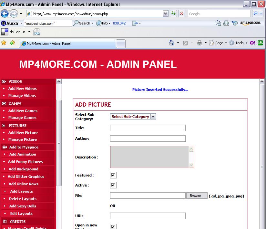This screenshot has width=266, height=229.
Task: Click Add Funny Pictures sidebar link
Action: click(x=26, y=162)
